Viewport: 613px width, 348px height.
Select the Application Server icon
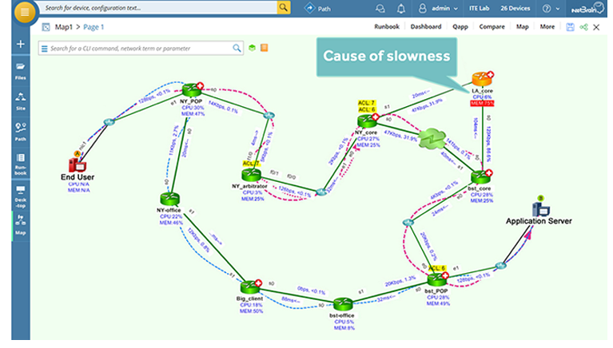[x=541, y=209]
